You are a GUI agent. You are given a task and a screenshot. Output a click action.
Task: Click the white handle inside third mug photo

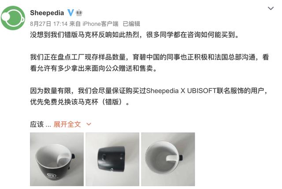(x=172, y=158)
